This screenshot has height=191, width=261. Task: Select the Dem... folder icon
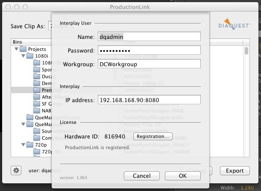37,83
